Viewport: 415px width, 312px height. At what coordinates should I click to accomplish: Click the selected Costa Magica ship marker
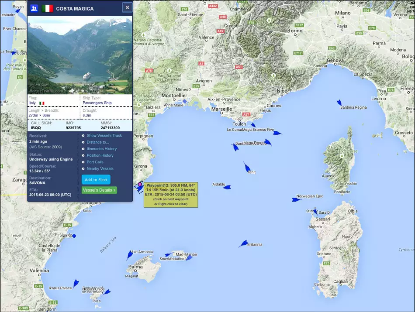point(139,188)
